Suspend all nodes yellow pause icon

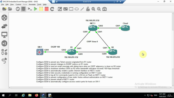[x=41, y=9]
